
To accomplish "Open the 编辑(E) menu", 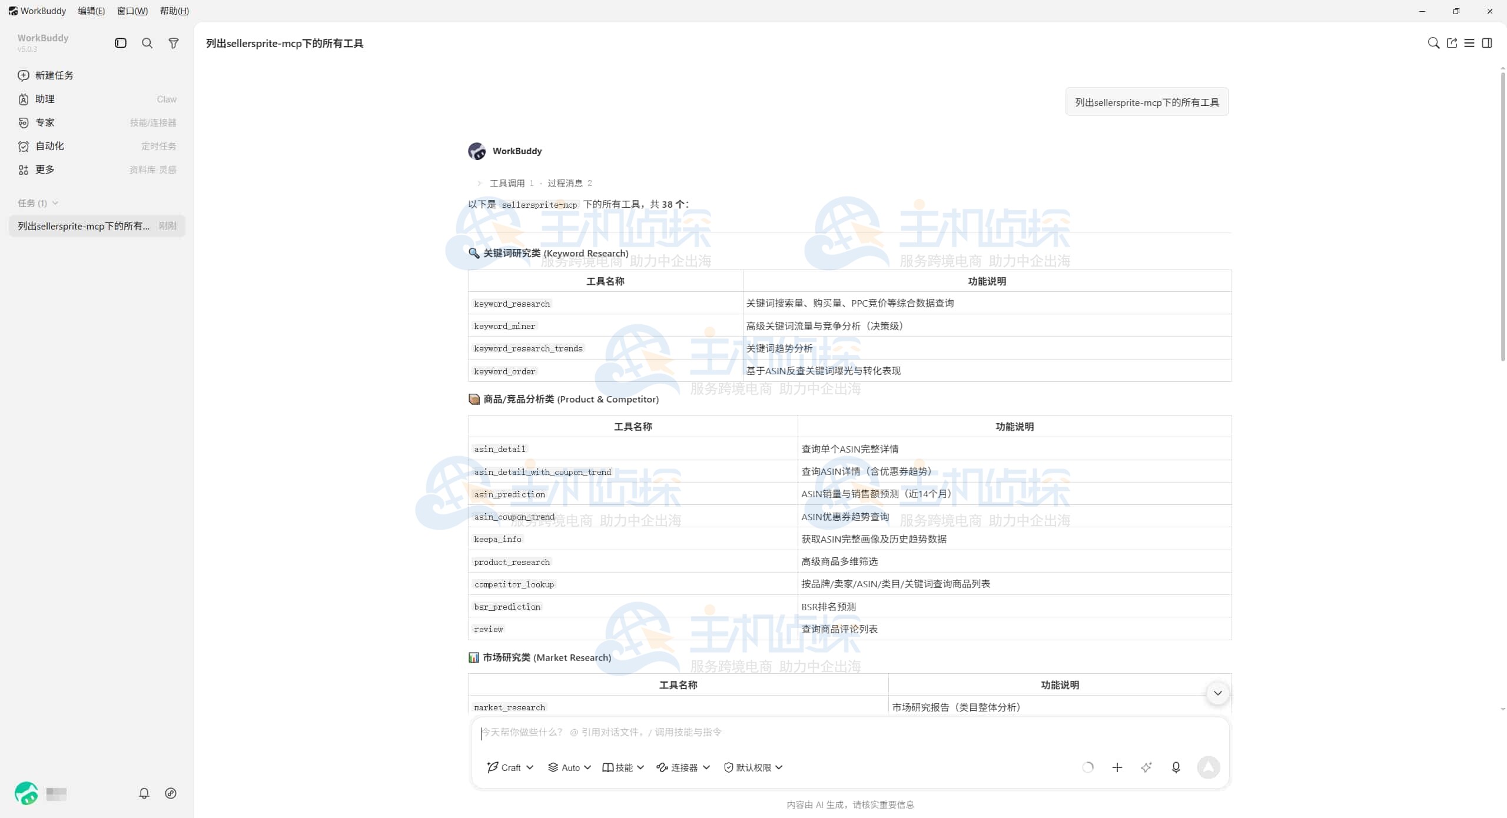I will coord(91,11).
